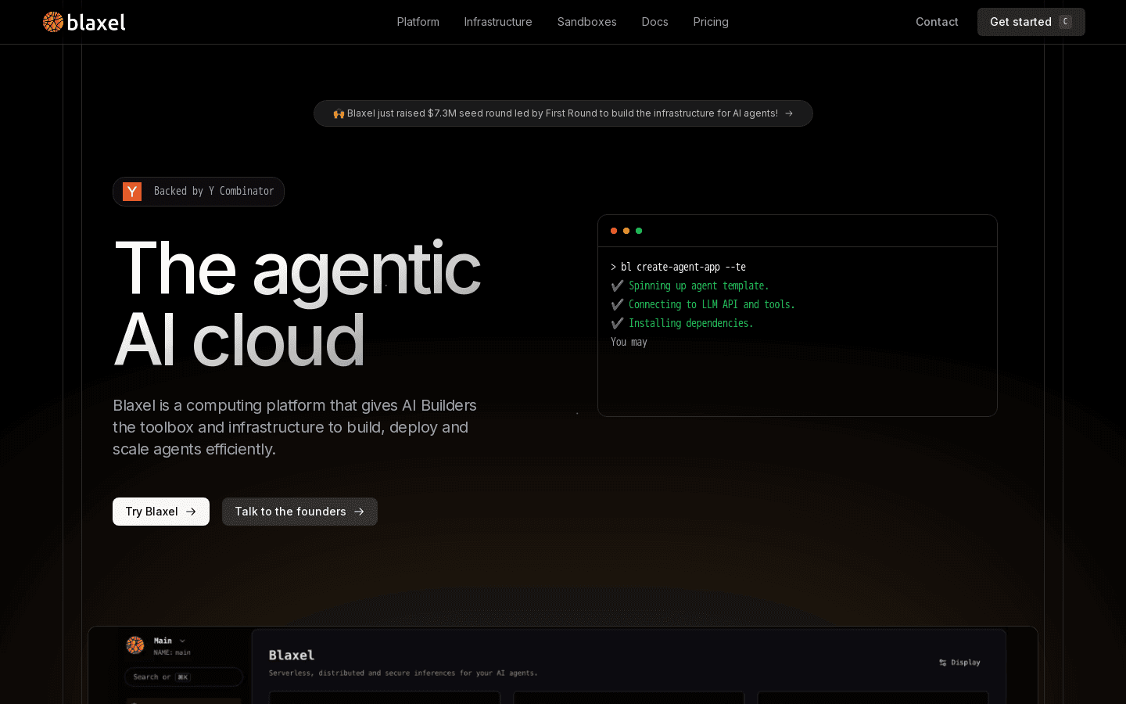Click the green dot on the terminal window

[639, 231]
